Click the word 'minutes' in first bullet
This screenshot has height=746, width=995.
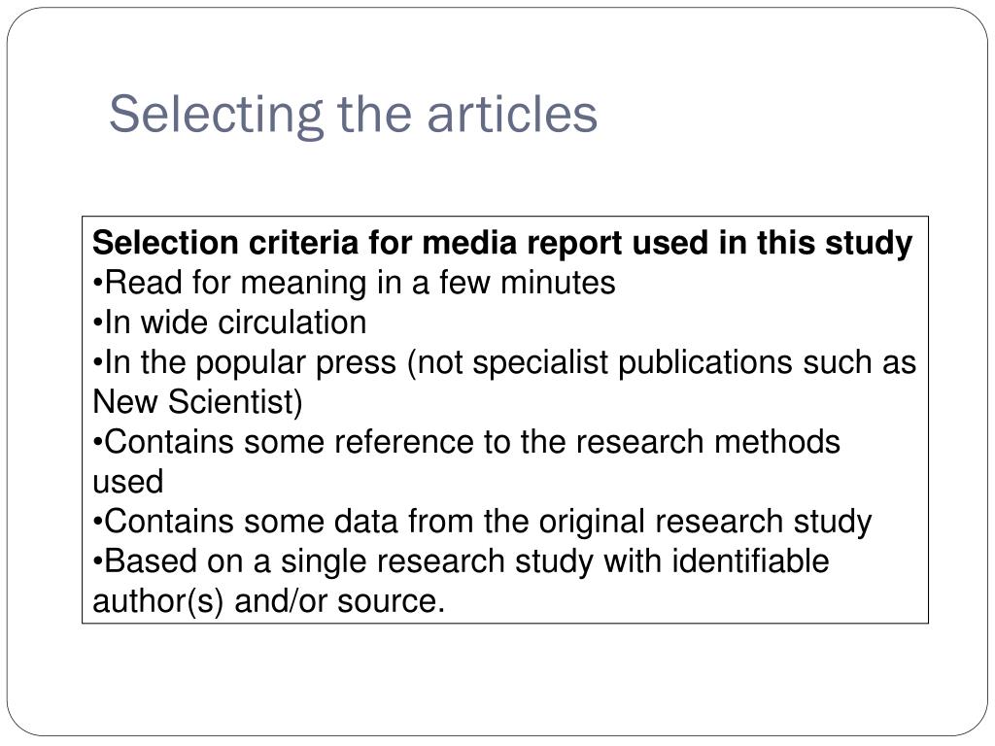click(x=558, y=283)
